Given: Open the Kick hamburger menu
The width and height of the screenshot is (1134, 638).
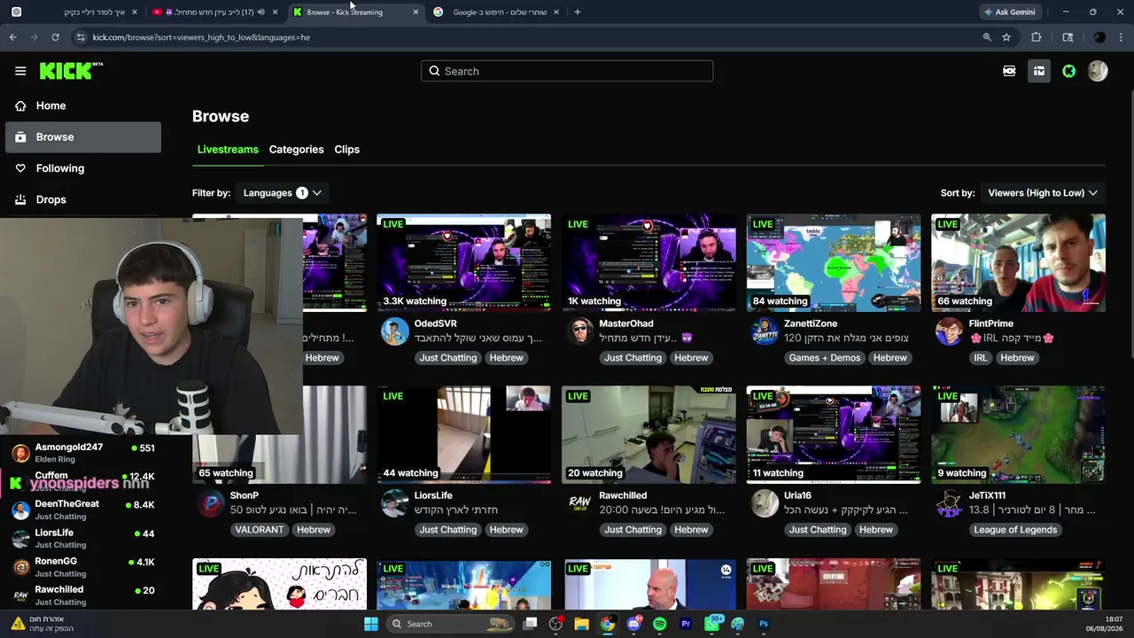Looking at the screenshot, I should (x=20, y=71).
